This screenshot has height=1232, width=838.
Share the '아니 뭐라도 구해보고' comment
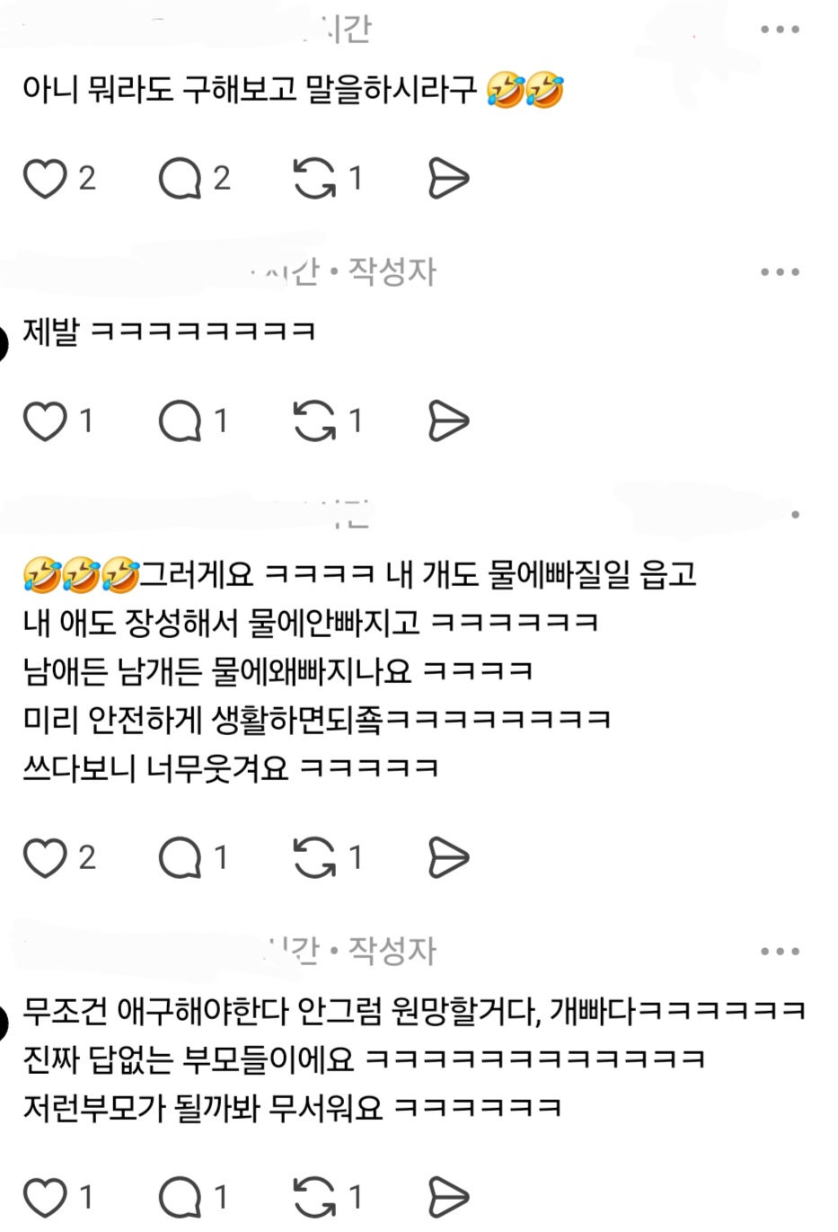pyautogui.click(x=448, y=178)
